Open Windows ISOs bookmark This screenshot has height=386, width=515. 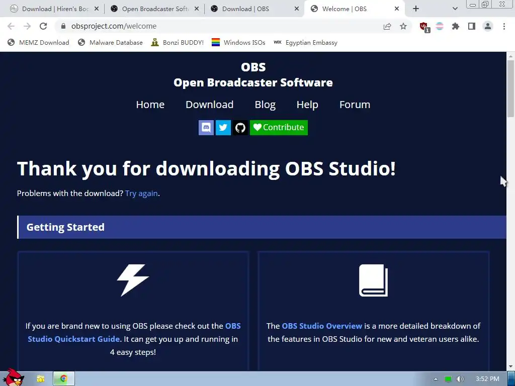238,43
